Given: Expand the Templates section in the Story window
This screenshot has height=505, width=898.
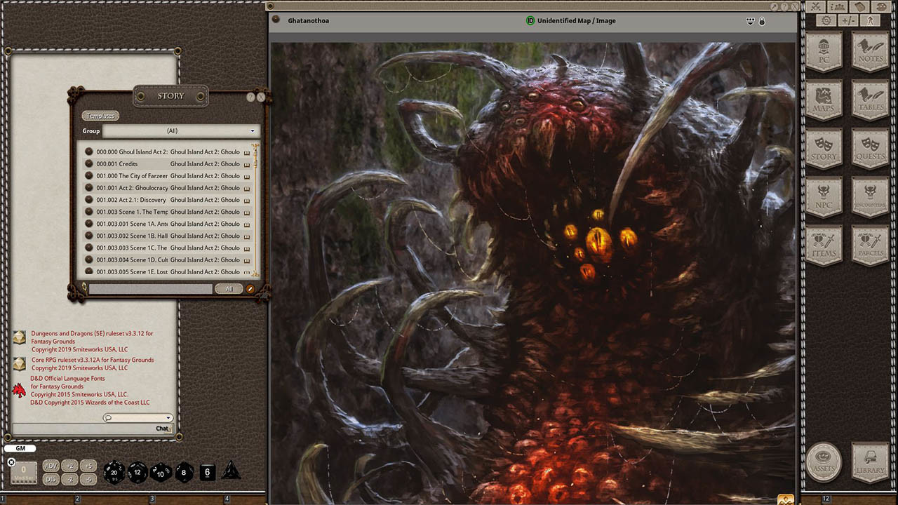Looking at the screenshot, I should [100, 116].
